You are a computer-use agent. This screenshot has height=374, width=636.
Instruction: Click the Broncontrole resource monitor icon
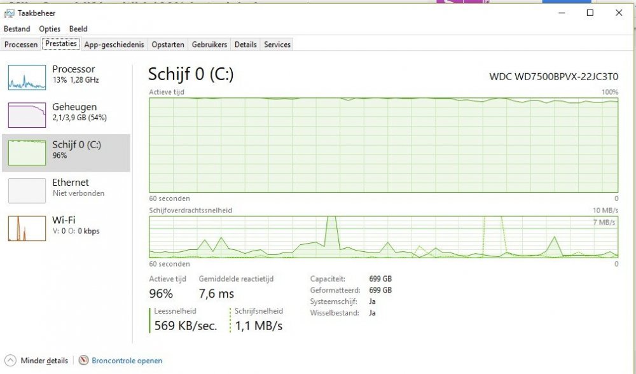83,361
